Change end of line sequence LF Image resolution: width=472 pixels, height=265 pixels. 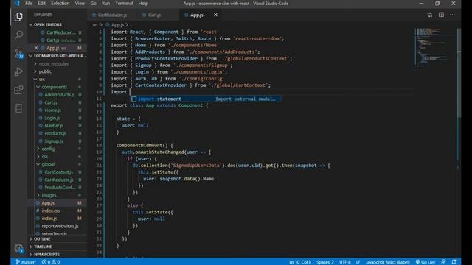tap(358, 262)
